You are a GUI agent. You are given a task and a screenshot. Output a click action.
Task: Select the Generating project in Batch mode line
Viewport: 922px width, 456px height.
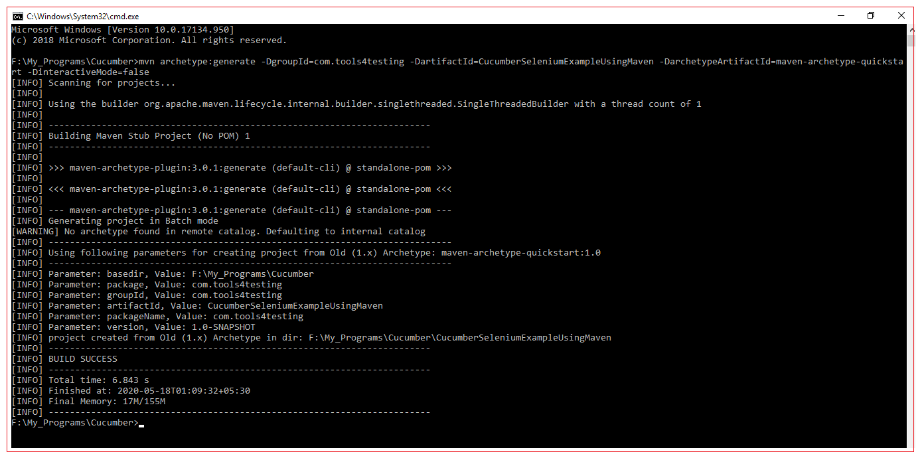point(115,221)
